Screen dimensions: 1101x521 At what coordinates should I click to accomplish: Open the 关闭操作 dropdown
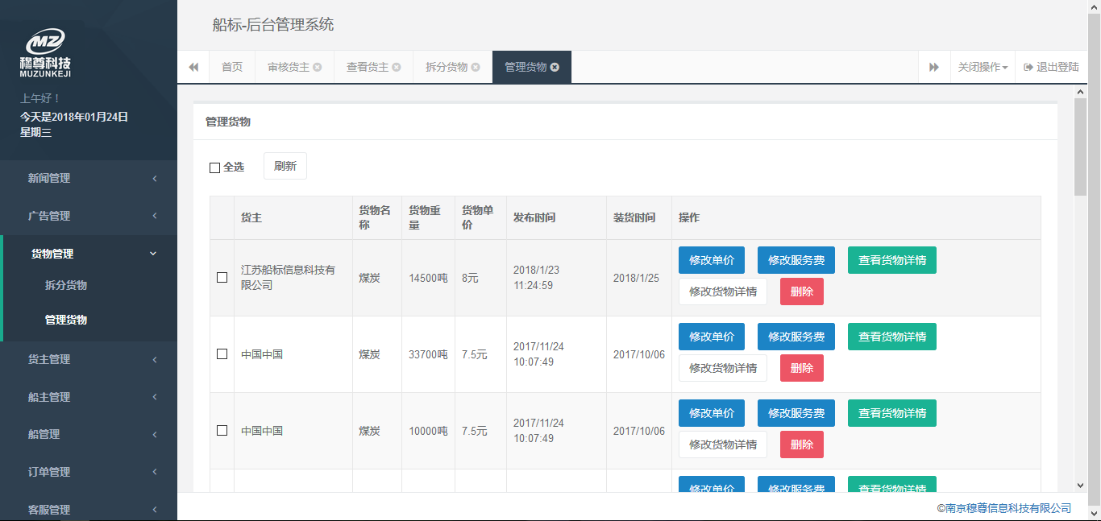(983, 68)
